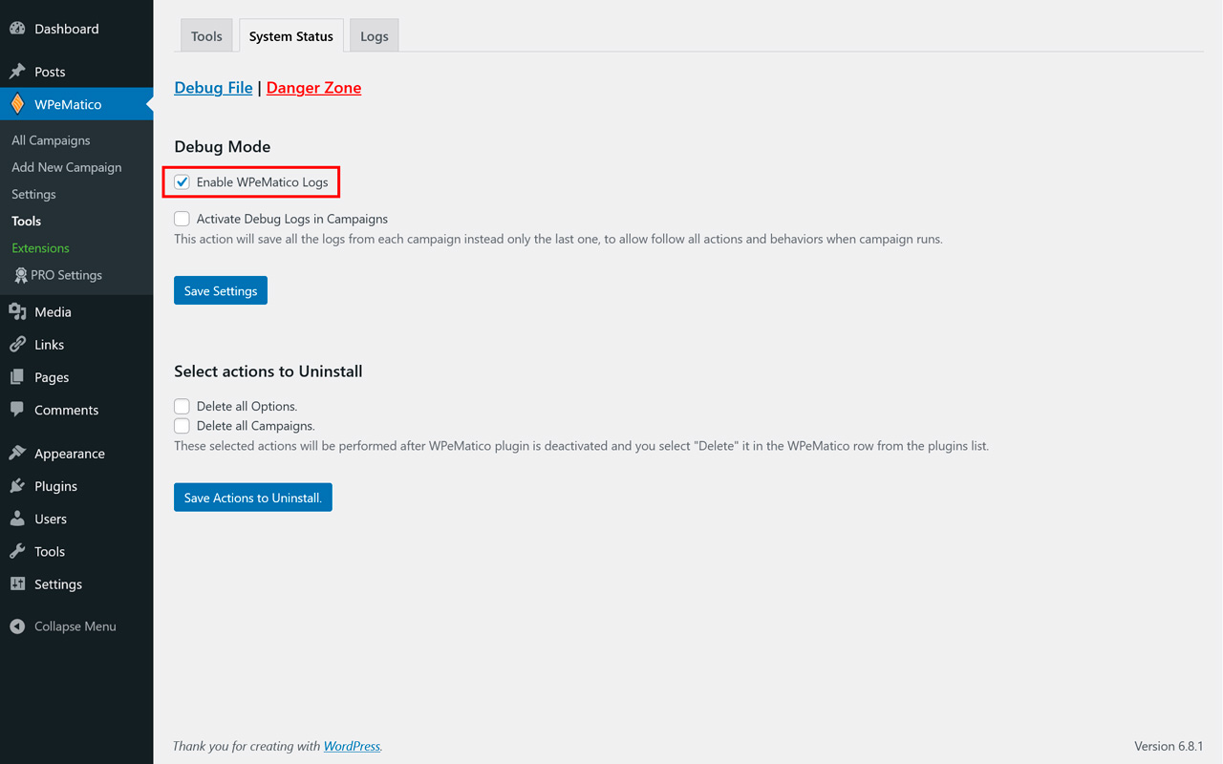Click the Tools wrench icon
Viewport: 1223px width, 764px height.
tap(17, 551)
